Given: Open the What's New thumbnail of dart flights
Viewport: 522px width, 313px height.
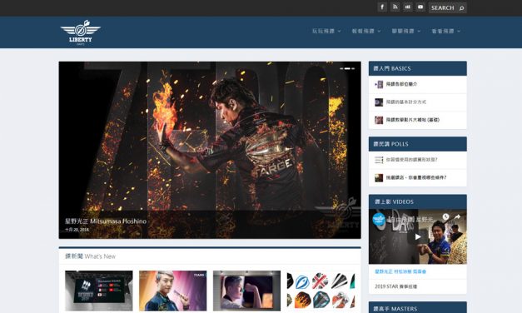Looking at the screenshot, I should click(321, 291).
